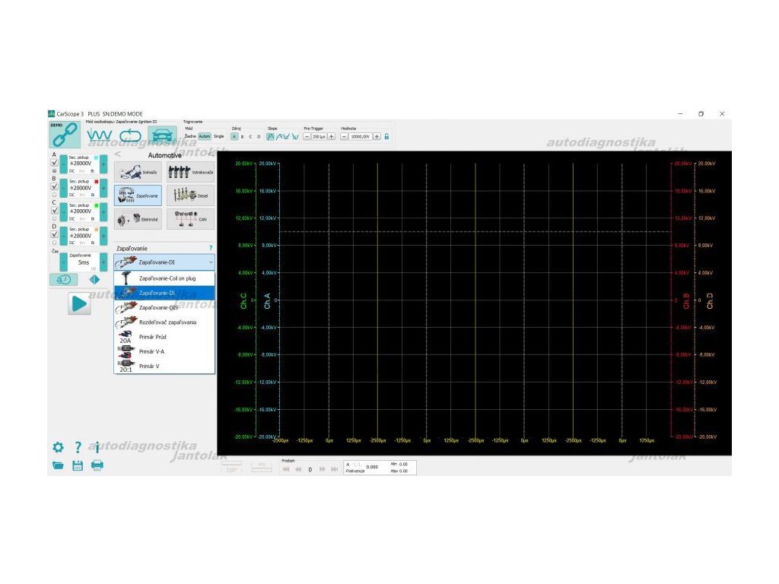Choose Rozdeľovač zapaľovania from list

point(164,322)
